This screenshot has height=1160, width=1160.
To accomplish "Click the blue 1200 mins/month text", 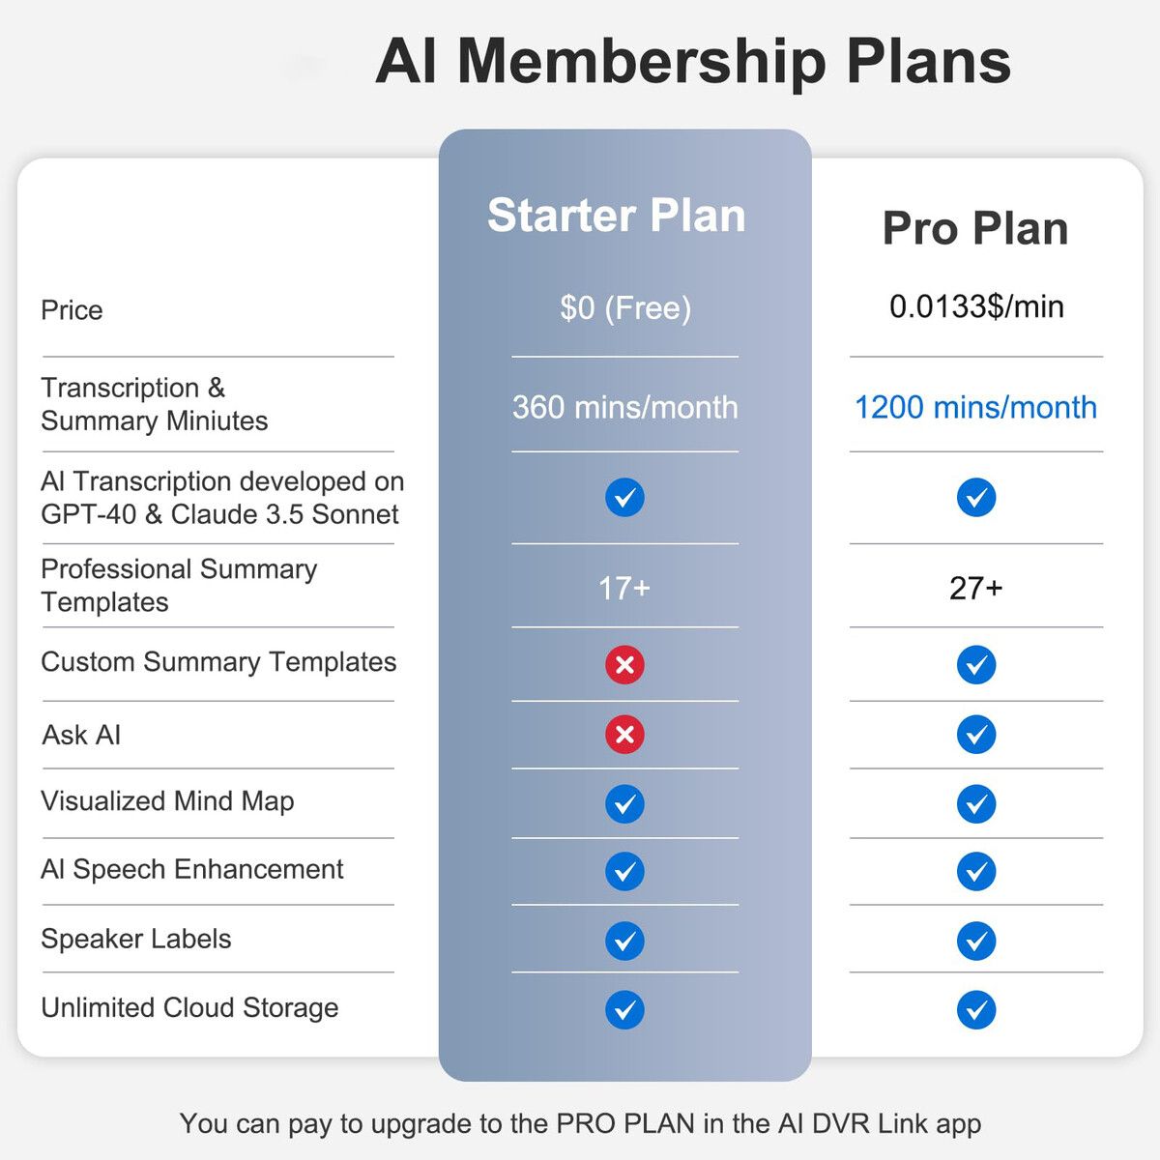I will click(x=975, y=407).
